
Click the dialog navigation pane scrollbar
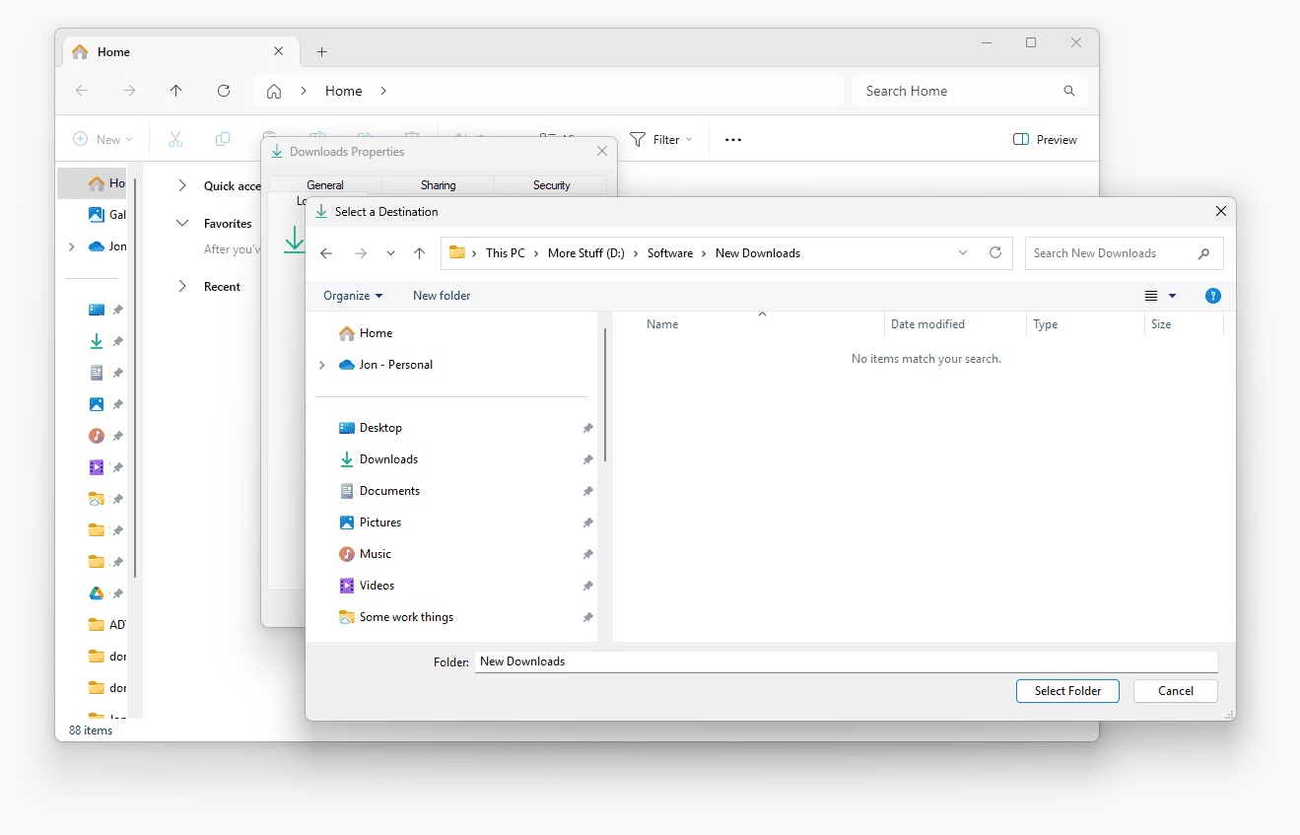[605, 394]
